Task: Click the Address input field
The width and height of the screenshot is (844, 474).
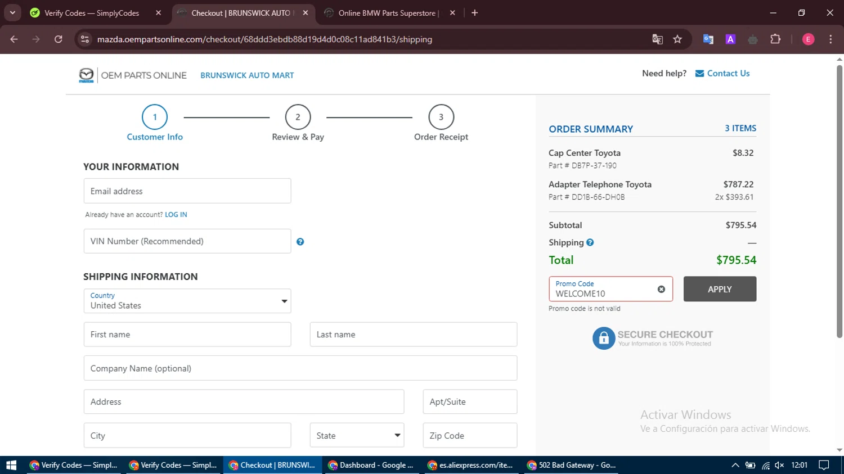Action: tap(244, 401)
